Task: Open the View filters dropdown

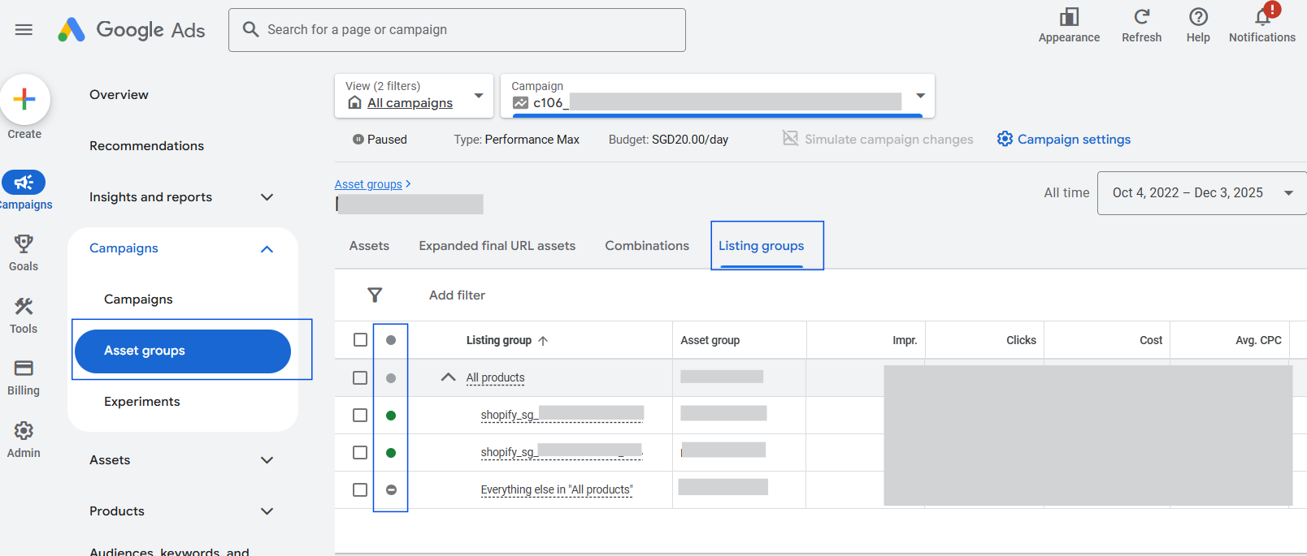Action: coord(414,96)
